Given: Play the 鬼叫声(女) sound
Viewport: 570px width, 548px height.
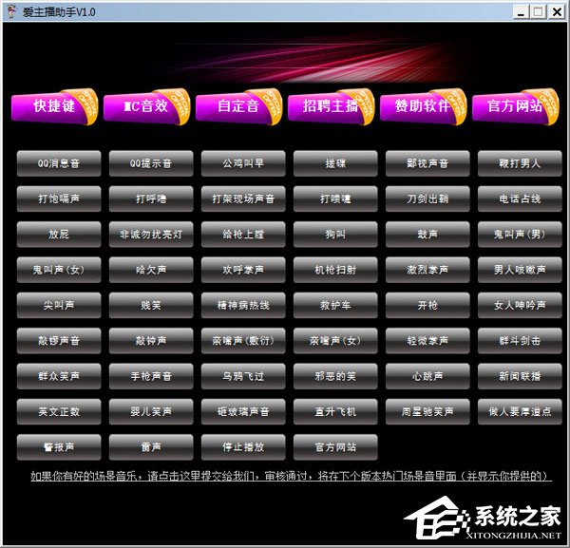Looking at the screenshot, I should [x=59, y=270].
